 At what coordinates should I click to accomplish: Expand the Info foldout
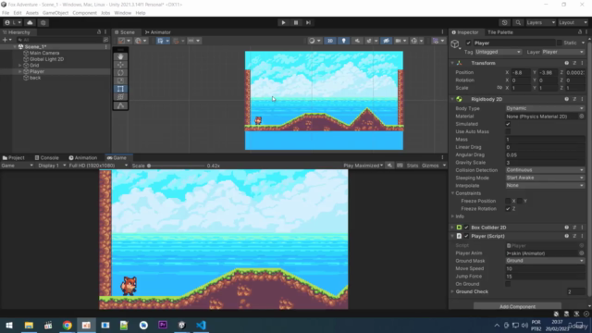452,216
